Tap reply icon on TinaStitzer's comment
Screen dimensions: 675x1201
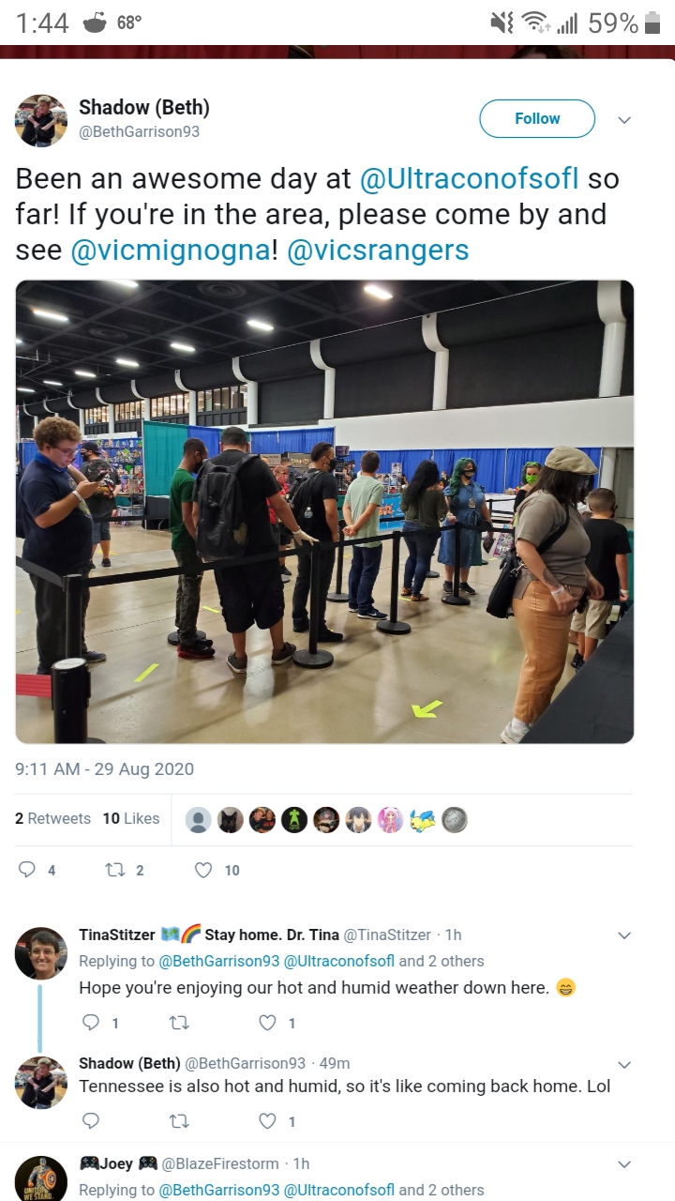click(91, 1023)
